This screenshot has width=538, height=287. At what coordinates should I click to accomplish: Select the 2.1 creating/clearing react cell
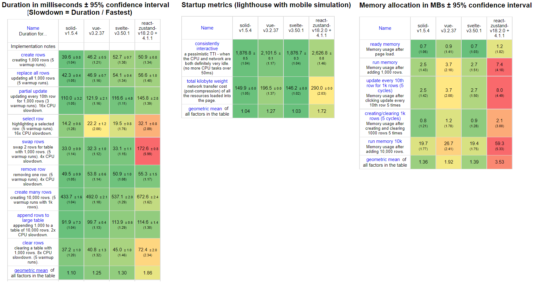500,123
